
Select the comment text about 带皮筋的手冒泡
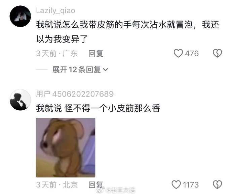point(127,32)
